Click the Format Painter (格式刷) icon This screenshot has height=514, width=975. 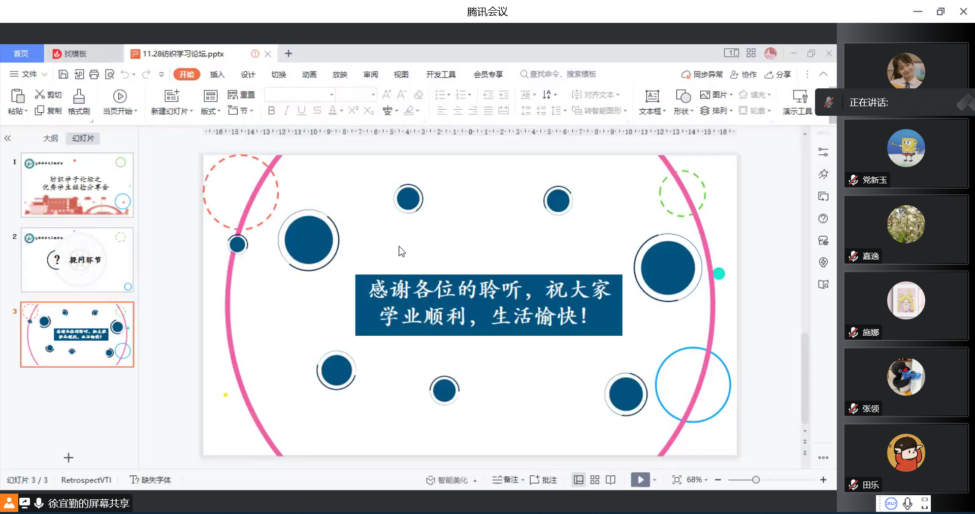pos(79,96)
